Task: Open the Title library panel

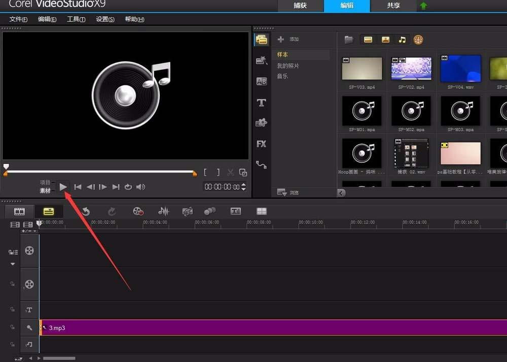Action: pos(262,103)
